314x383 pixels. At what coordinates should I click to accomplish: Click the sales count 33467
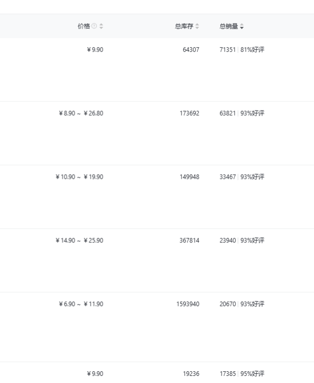tap(228, 177)
